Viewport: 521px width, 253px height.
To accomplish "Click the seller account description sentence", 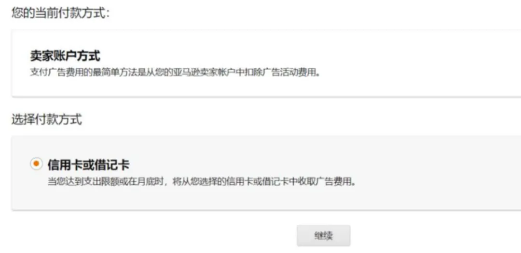I will 175,72.
